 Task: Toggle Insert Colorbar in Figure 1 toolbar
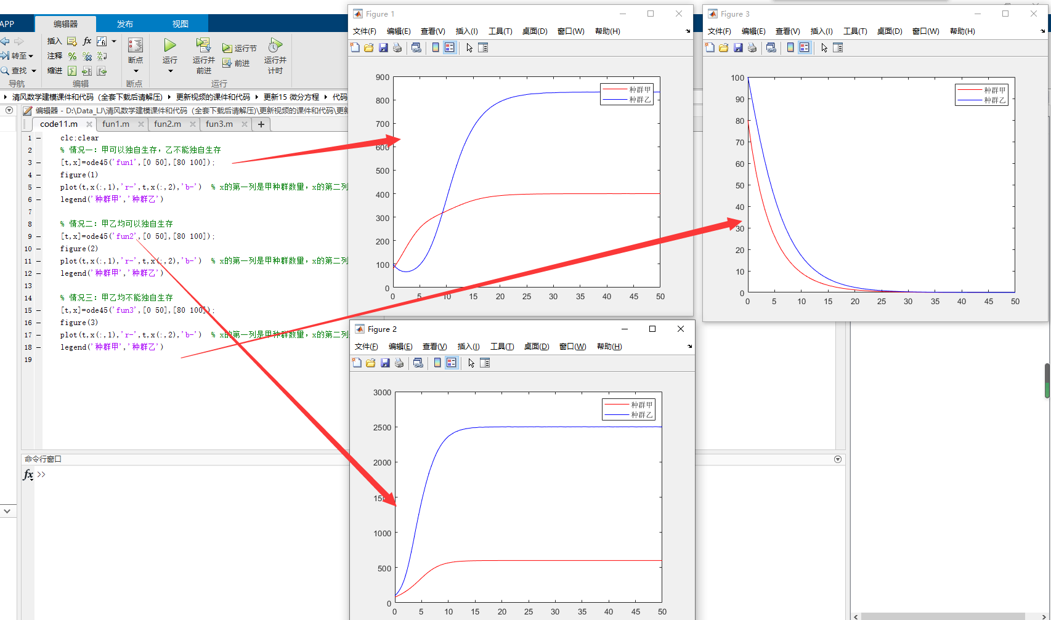pos(436,47)
